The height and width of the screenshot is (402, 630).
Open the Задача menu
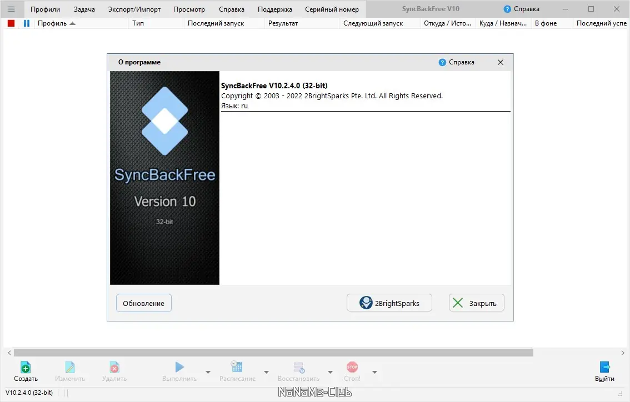point(84,9)
